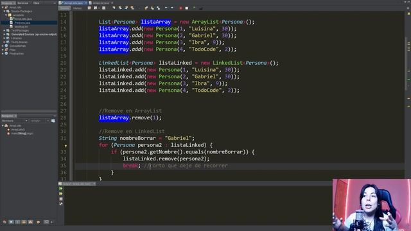Collapse the Source Packages node
This screenshot has height=231, width=411.
tap(4, 12)
